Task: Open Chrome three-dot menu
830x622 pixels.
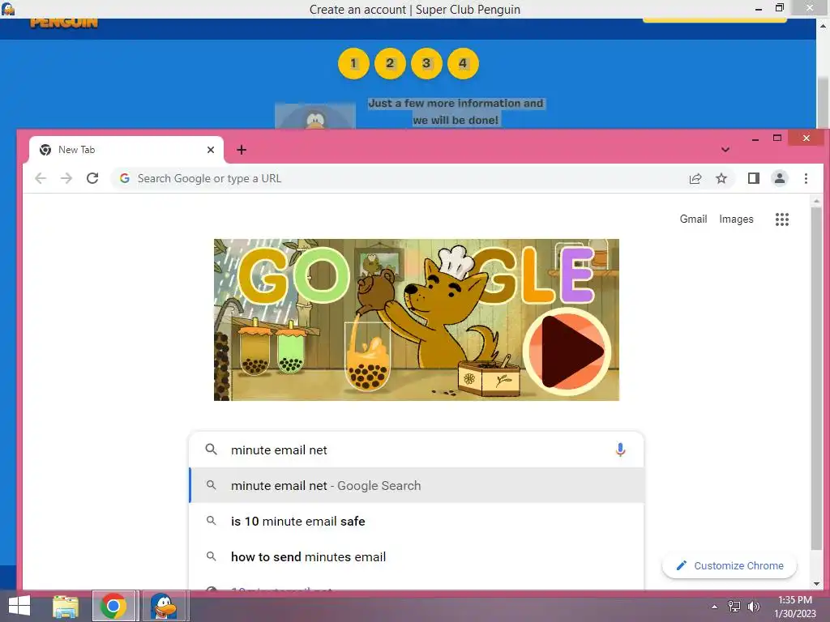Action: [806, 179]
